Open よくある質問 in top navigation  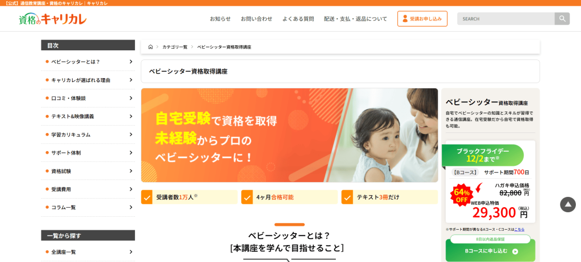tap(298, 19)
